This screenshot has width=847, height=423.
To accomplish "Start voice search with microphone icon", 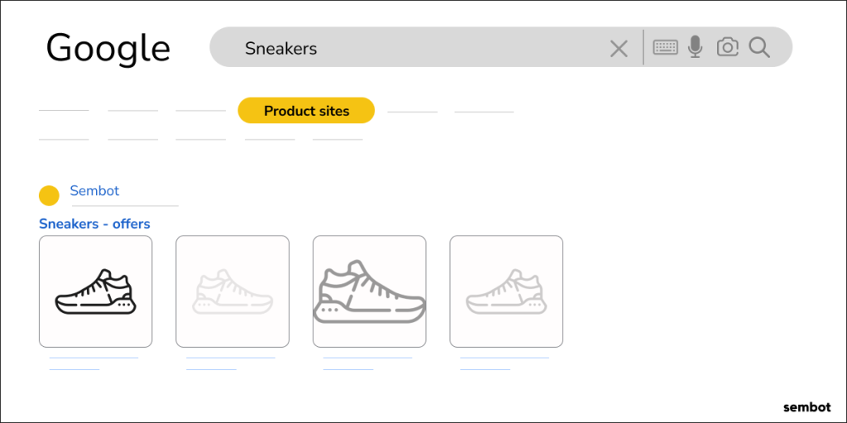I will point(695,47).
